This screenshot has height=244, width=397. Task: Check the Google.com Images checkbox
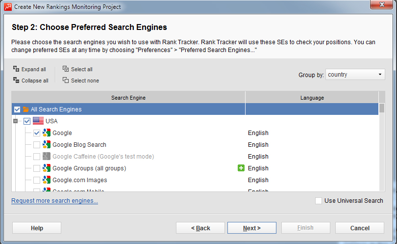37,180
